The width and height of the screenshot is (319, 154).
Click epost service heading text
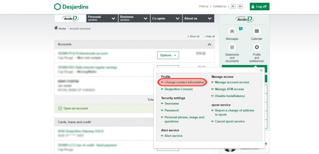pos(221,105)
